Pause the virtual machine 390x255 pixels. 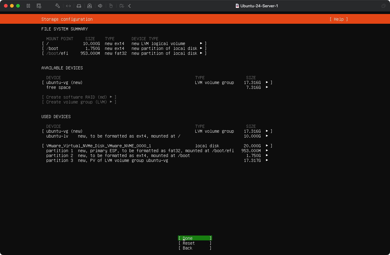click(x=28, y=6)
